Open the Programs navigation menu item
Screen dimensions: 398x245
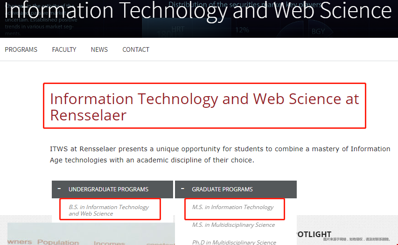point(21,49)
